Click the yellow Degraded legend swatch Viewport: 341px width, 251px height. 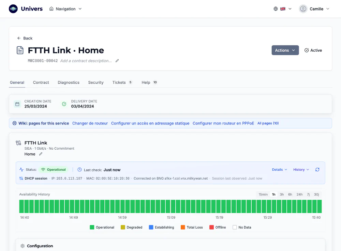pos(123,227)
